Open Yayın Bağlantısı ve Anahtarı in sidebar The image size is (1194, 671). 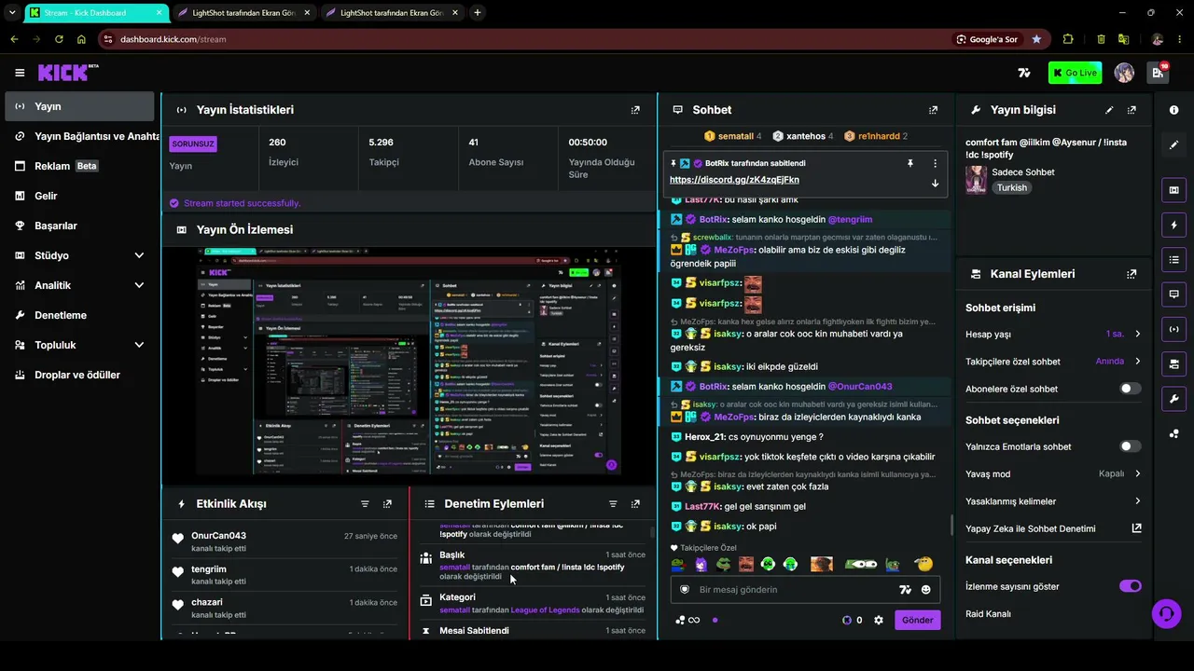click(82, 136)
